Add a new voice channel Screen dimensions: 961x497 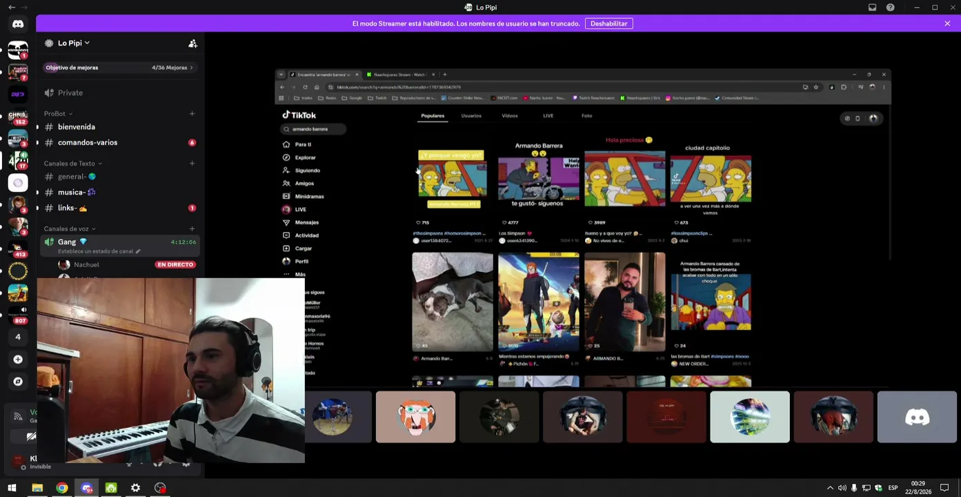[192, 228]
